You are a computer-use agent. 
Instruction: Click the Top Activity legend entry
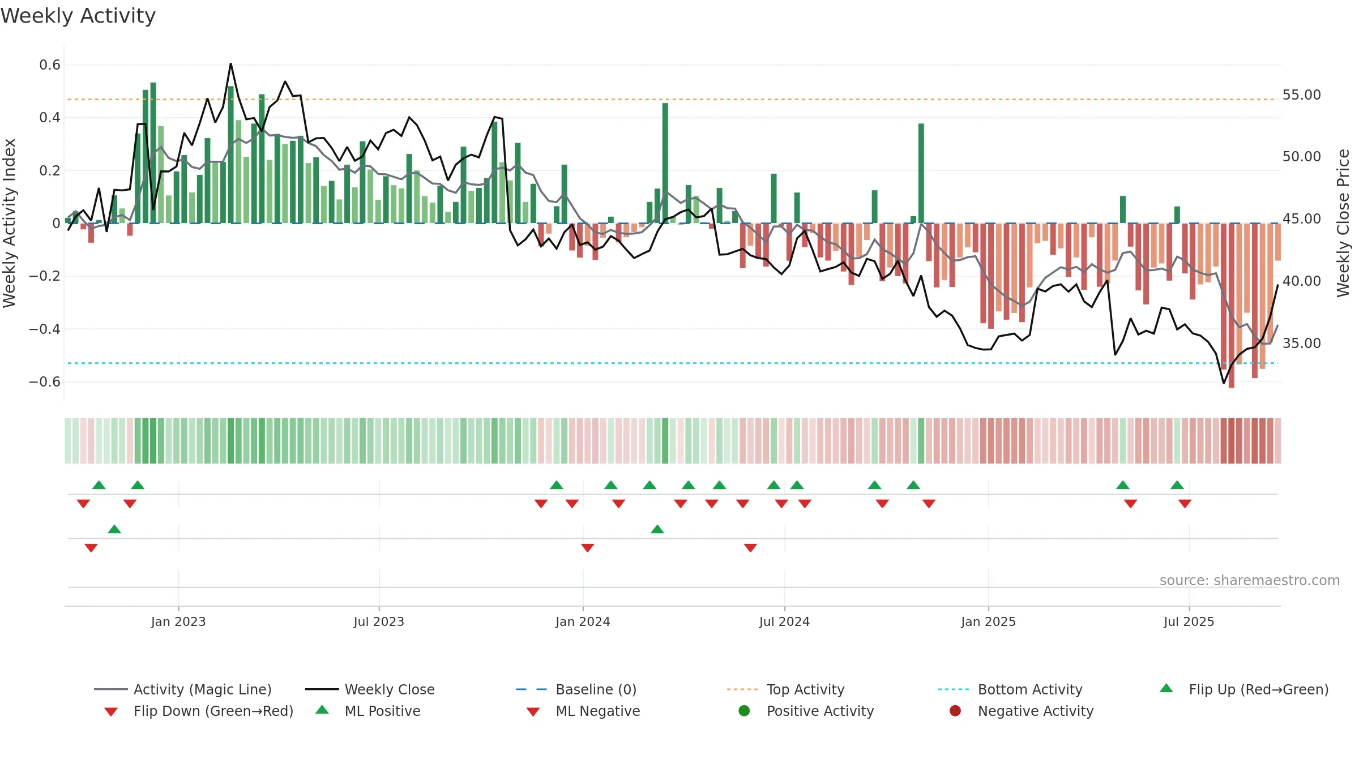pos(785,689)
